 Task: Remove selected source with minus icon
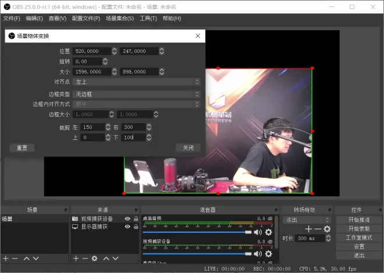(85, 258)
